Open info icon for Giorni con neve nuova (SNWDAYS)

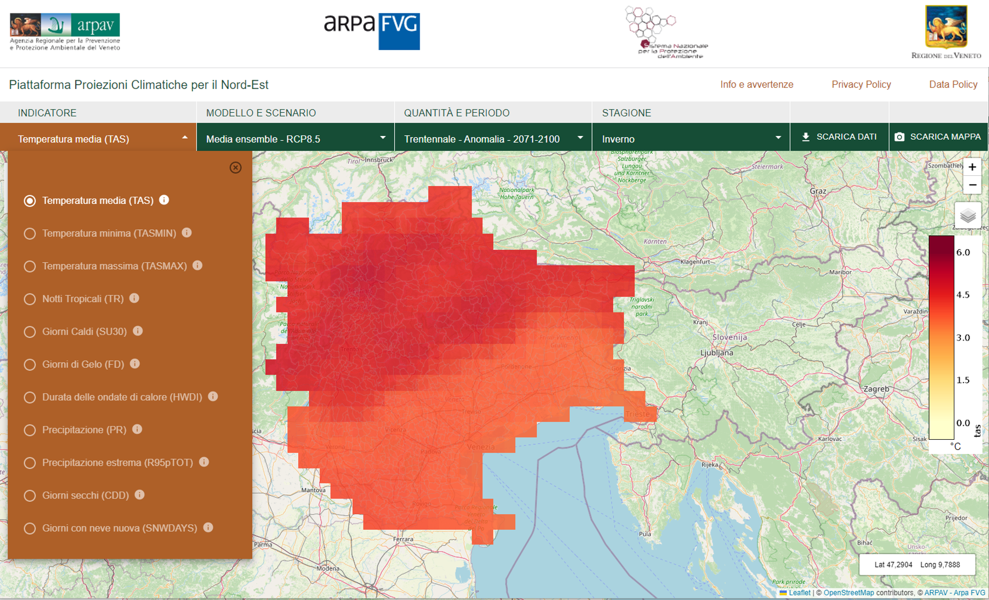208,527
